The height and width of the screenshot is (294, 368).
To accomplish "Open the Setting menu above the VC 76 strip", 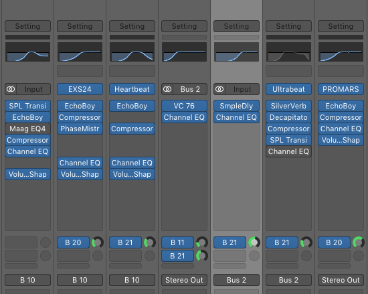I will 184,26.
